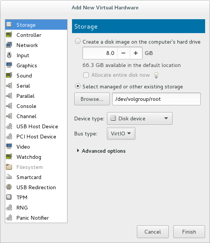
Task: Choose the Input mouse icon
Action: (9, 55)
